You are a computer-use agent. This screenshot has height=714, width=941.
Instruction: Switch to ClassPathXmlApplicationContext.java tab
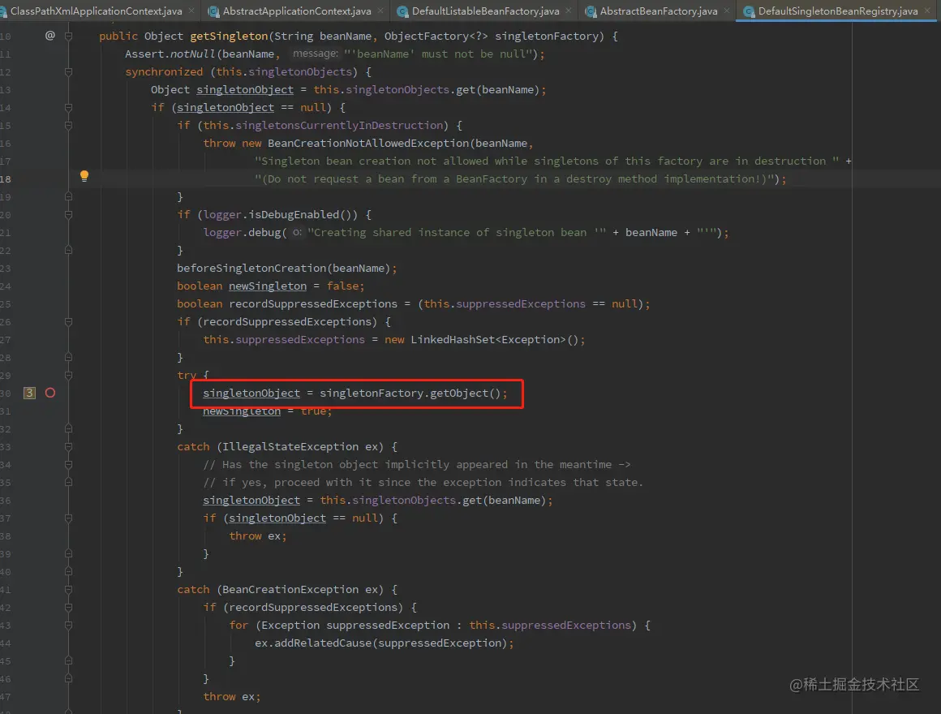(x=96, y=11)
